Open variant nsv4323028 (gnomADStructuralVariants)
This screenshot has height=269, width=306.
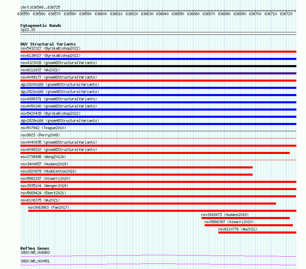[x=59, y=63]
